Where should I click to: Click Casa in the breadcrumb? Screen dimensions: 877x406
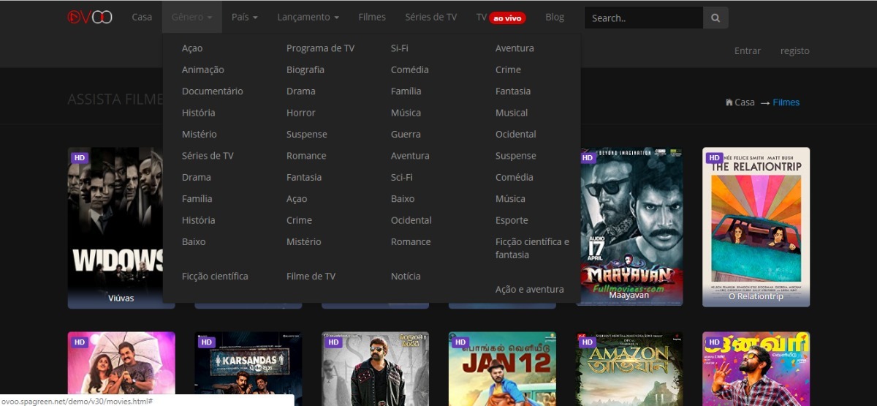(x=745, y=102)
